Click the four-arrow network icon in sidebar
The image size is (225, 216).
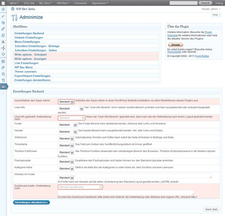pyautogui.click(x=3, y=48)
